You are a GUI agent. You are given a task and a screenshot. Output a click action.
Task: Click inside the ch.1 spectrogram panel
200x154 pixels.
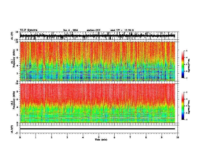[x=97, y=61]
